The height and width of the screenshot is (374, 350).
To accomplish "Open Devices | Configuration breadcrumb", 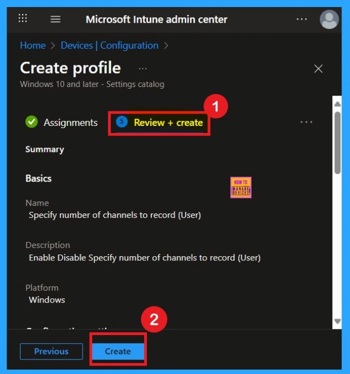I will tap(110, 45).
